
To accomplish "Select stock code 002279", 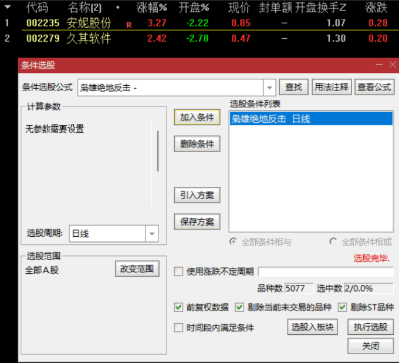I will [x=43, y=38].
